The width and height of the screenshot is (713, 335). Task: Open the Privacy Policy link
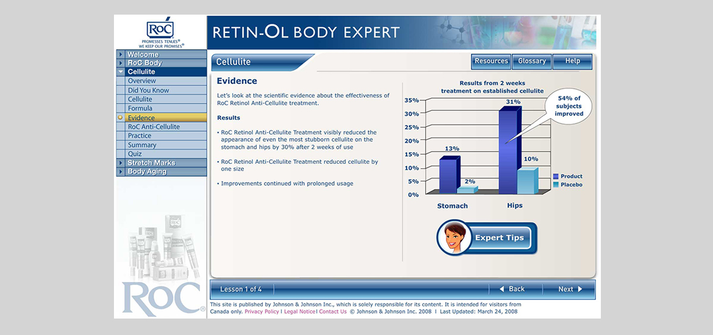261,312
